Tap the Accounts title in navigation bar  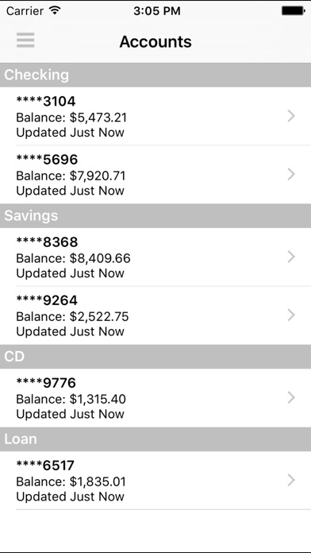[x=155, y=41]
